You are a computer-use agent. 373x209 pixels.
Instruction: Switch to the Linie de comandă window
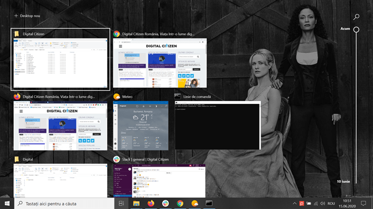tap(218, 126)
